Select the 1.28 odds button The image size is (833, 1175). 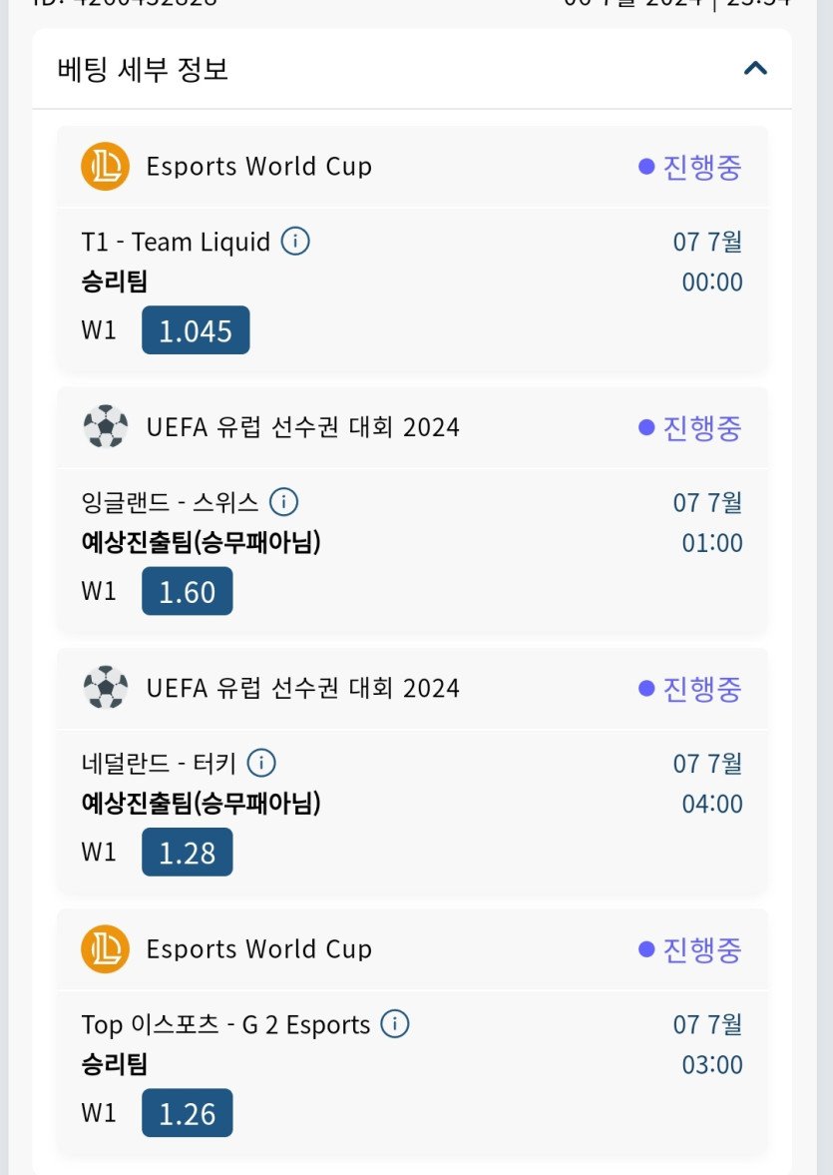point(188,852)
